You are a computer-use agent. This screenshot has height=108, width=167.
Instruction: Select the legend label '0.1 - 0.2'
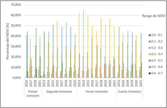157,41
